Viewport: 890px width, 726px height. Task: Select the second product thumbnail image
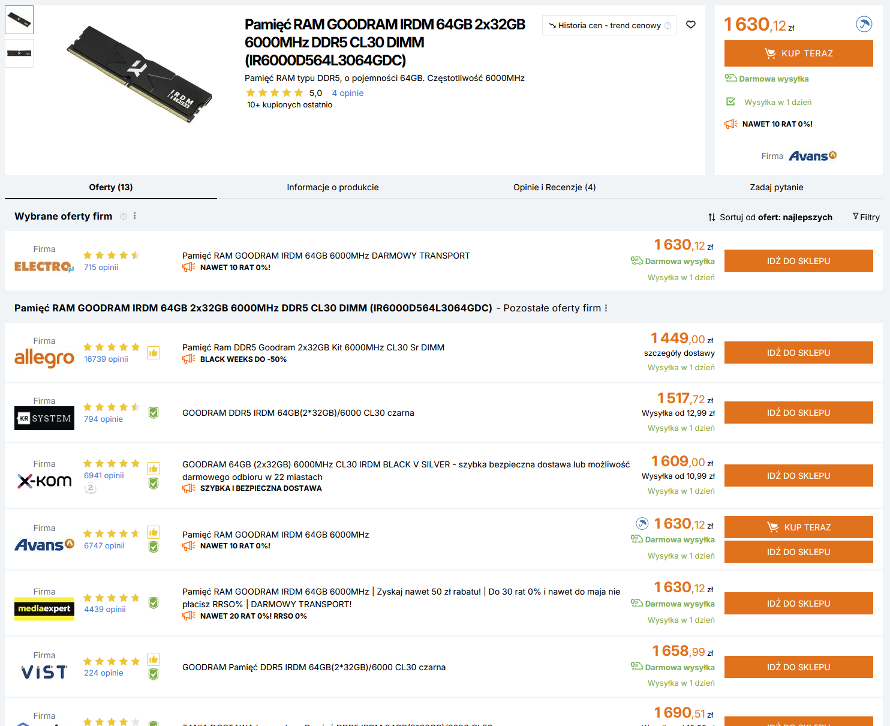click(19, 53)
